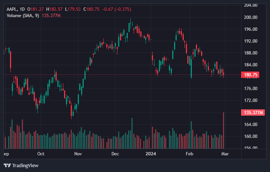270x172 pixels.
Task: Click the 180.75 current price label
Action: click(x=250, y=75)
